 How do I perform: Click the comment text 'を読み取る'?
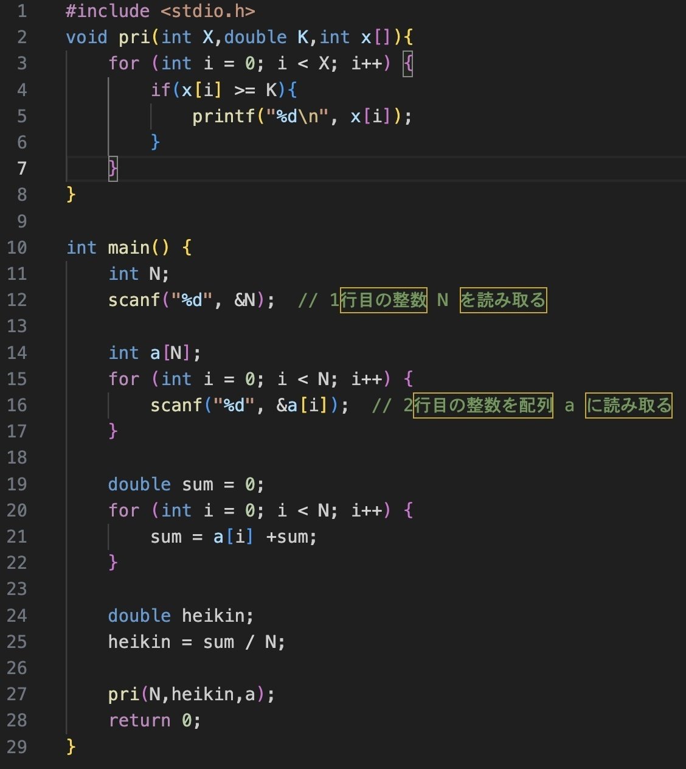point(504,300)
